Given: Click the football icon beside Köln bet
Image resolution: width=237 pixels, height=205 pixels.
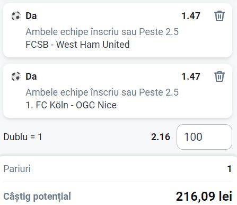Looking at the screenshot, I should (x=16, y=76).
